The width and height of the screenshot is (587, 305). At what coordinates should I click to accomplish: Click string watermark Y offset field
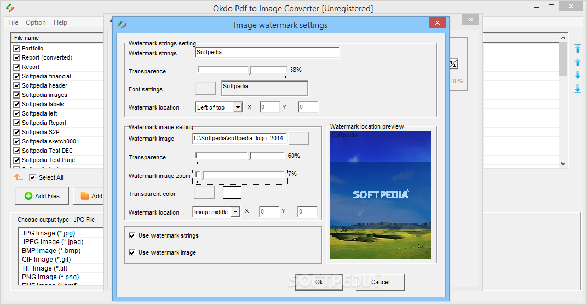click(x=308, y=107)
